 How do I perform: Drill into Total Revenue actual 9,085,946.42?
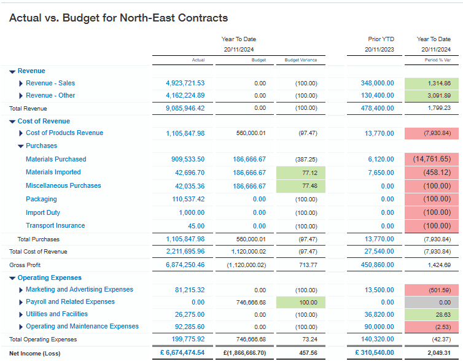point(185,108)
